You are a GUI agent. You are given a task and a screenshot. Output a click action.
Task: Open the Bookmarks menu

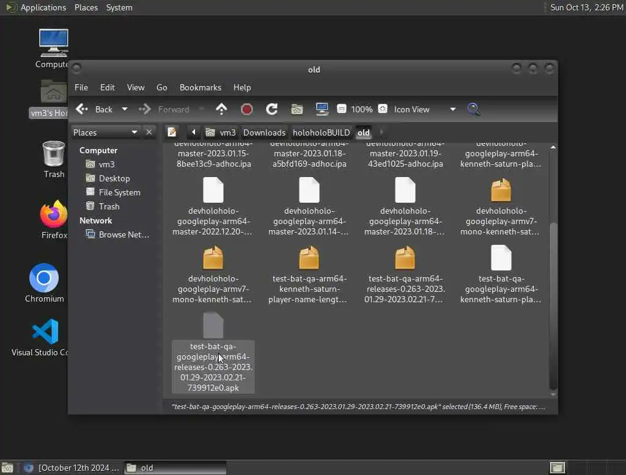click(200, 87)
